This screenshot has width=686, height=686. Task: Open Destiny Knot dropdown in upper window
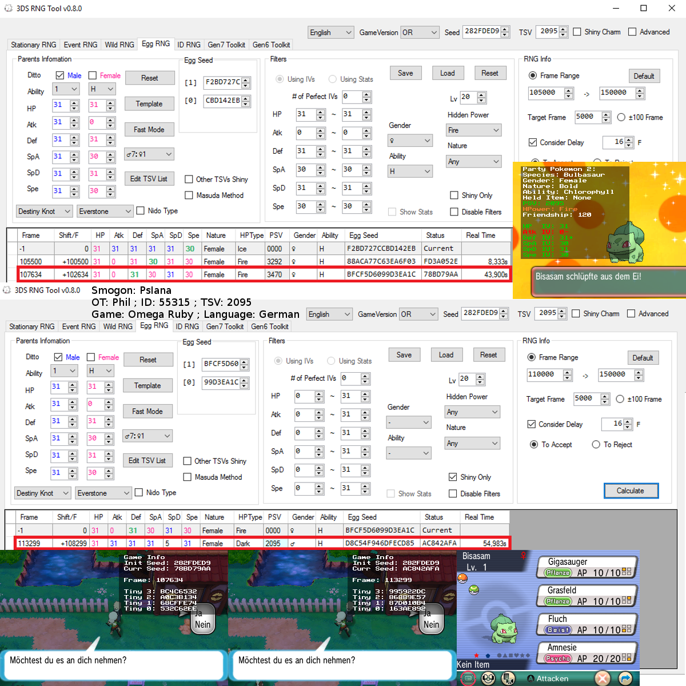pos(45,212)
